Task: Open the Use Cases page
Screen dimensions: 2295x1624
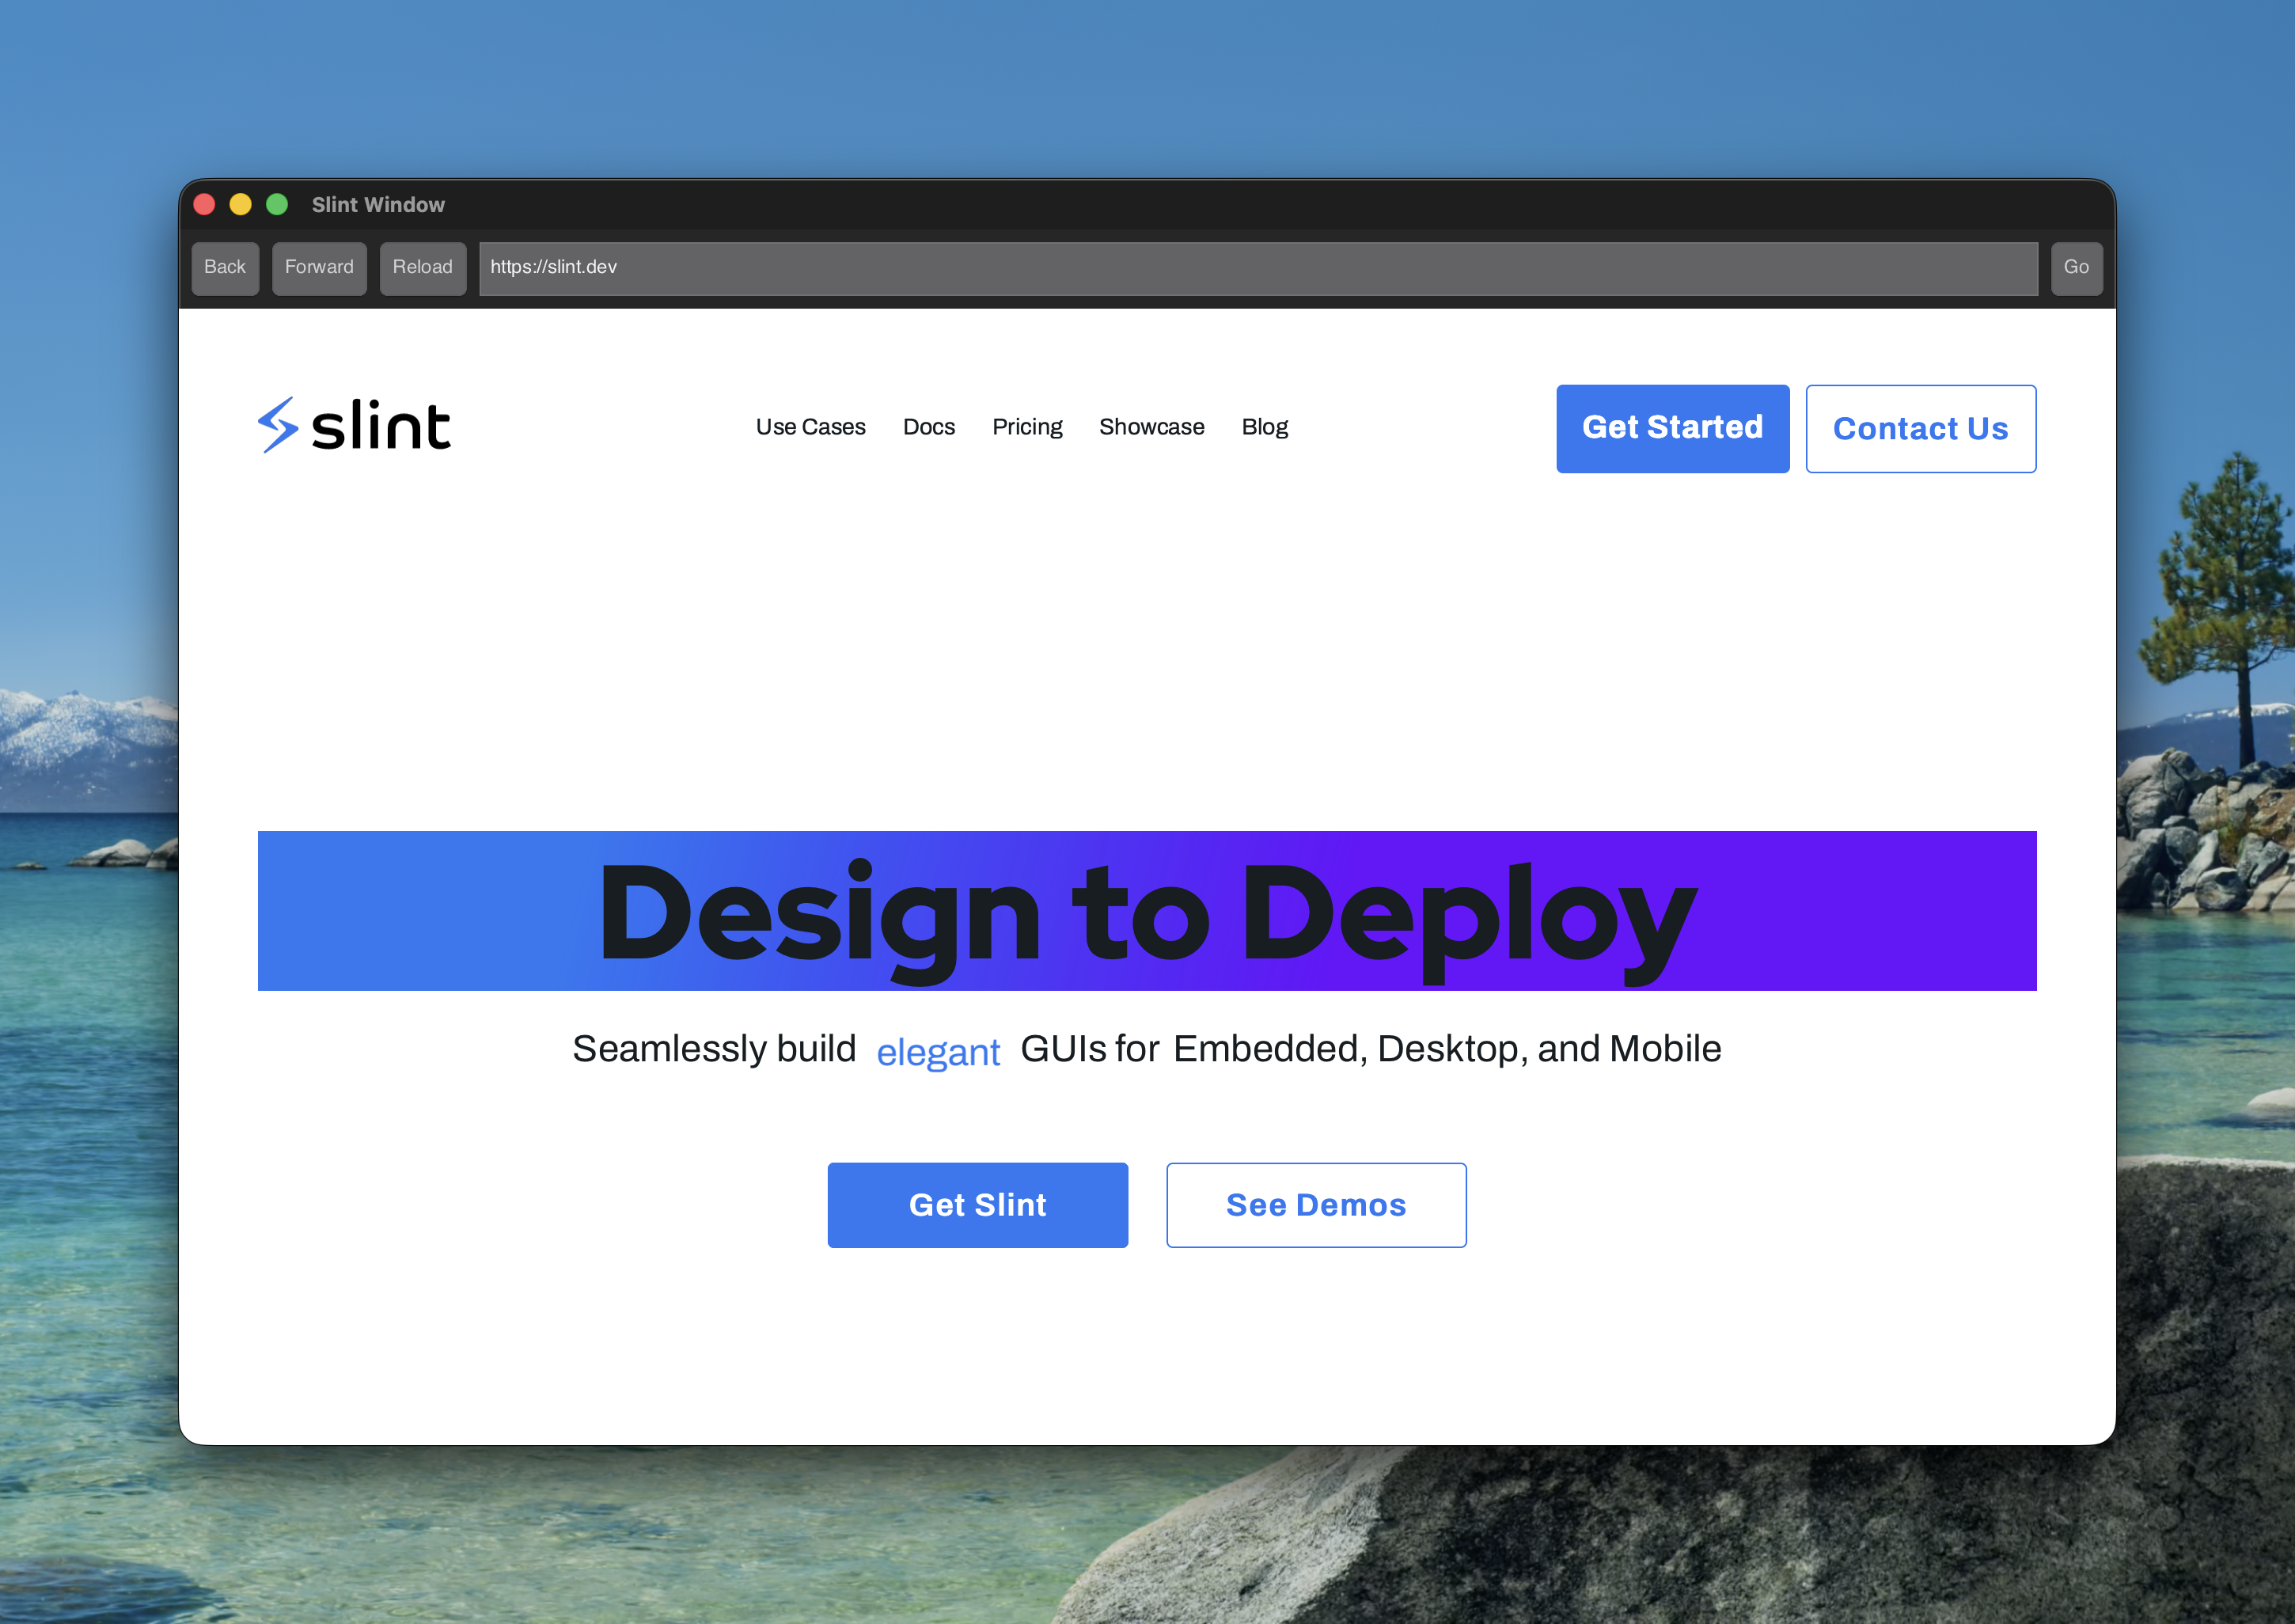Action: (810, 427)
